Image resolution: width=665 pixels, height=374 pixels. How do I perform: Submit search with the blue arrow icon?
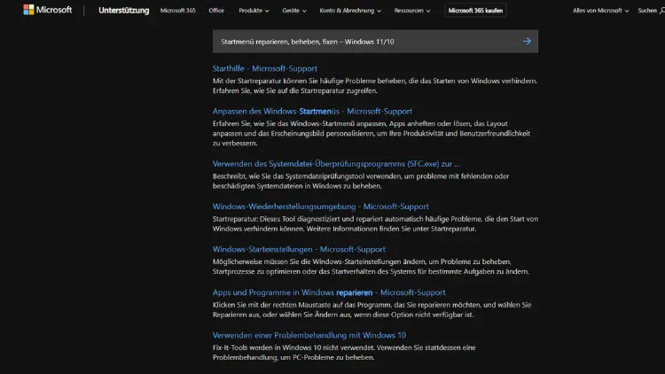527,42
